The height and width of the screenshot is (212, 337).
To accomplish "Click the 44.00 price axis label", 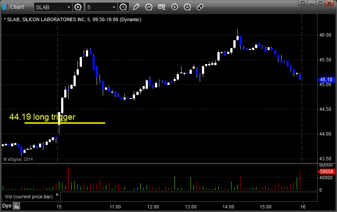I will pos(325,134).
